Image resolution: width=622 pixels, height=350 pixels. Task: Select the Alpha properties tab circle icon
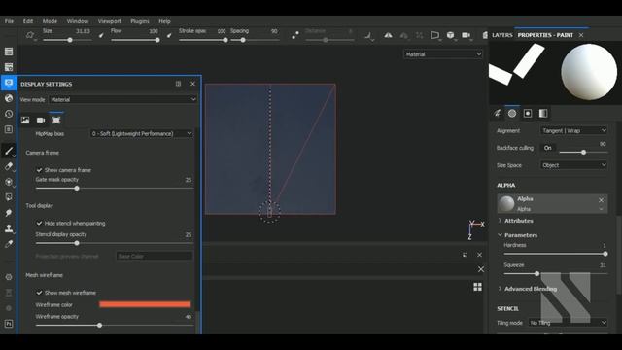(512, 114)
